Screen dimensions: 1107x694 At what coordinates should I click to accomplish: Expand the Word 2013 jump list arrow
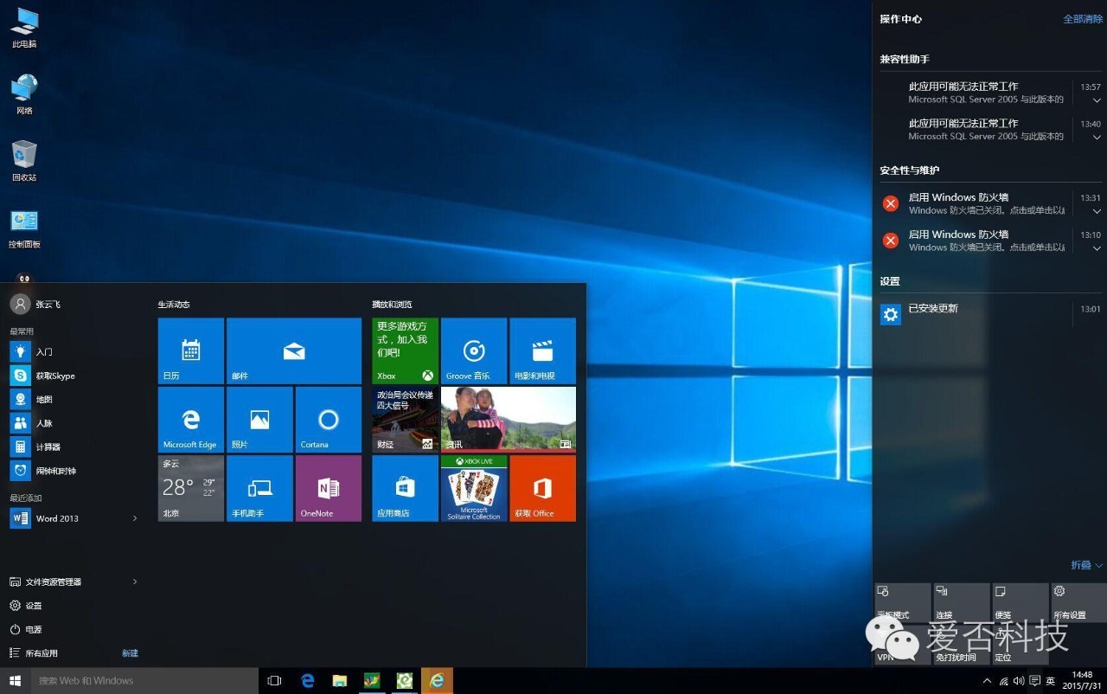tap(135, 518)
